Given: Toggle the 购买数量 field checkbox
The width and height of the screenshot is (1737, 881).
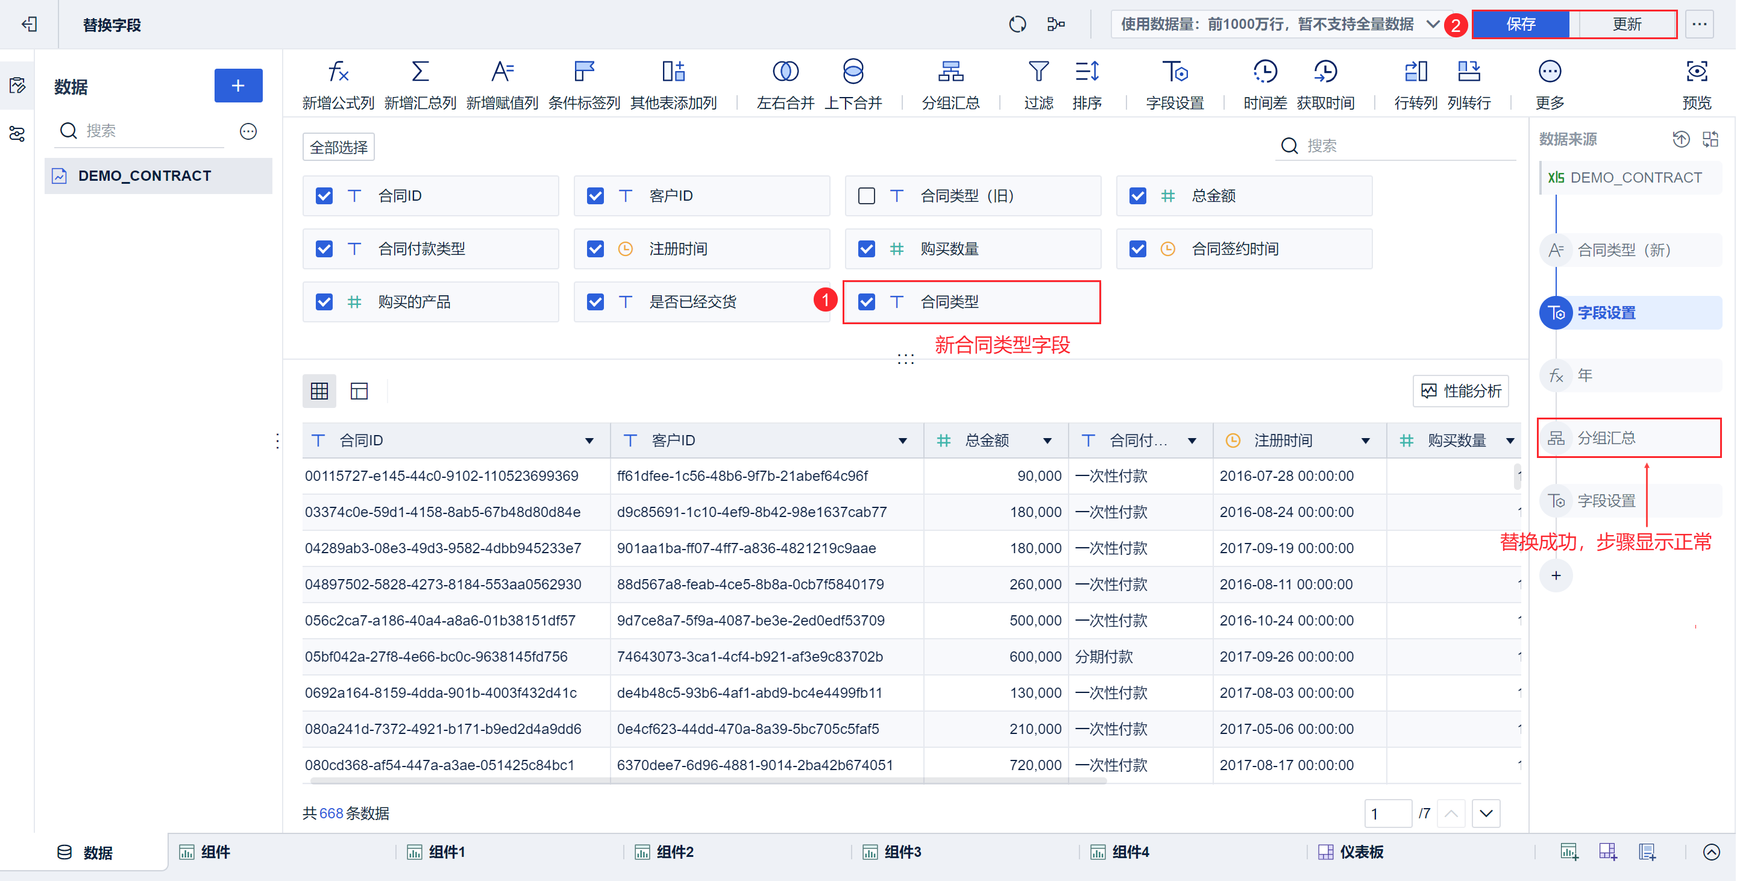Looking at the screenshot, I should coord(867,249).
